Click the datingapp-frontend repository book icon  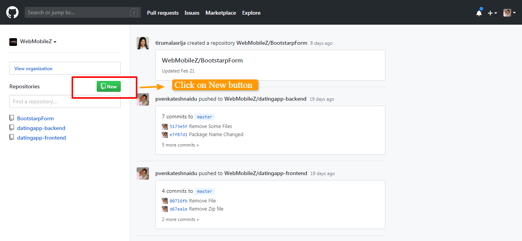(12, 138)
